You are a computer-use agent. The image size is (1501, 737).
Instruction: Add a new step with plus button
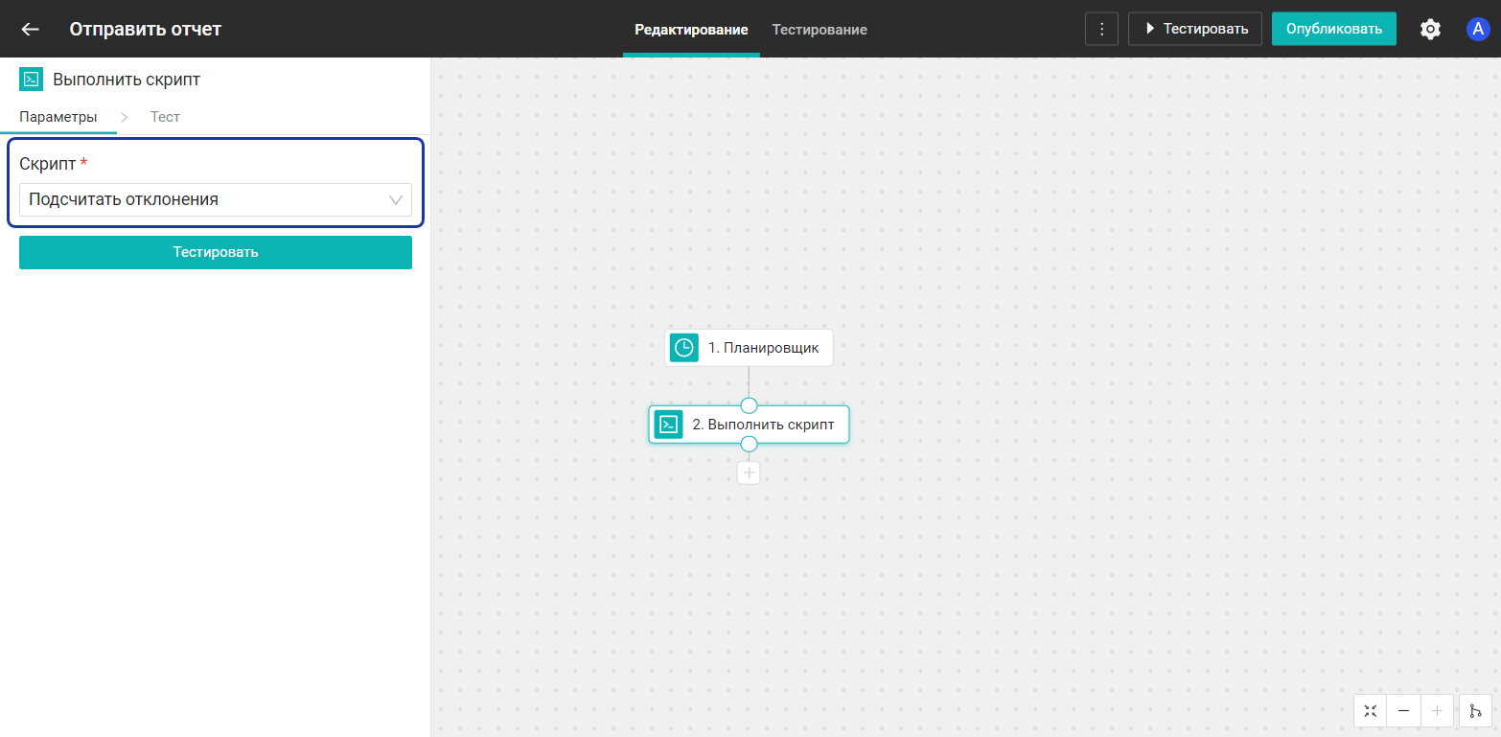(749, 472)
